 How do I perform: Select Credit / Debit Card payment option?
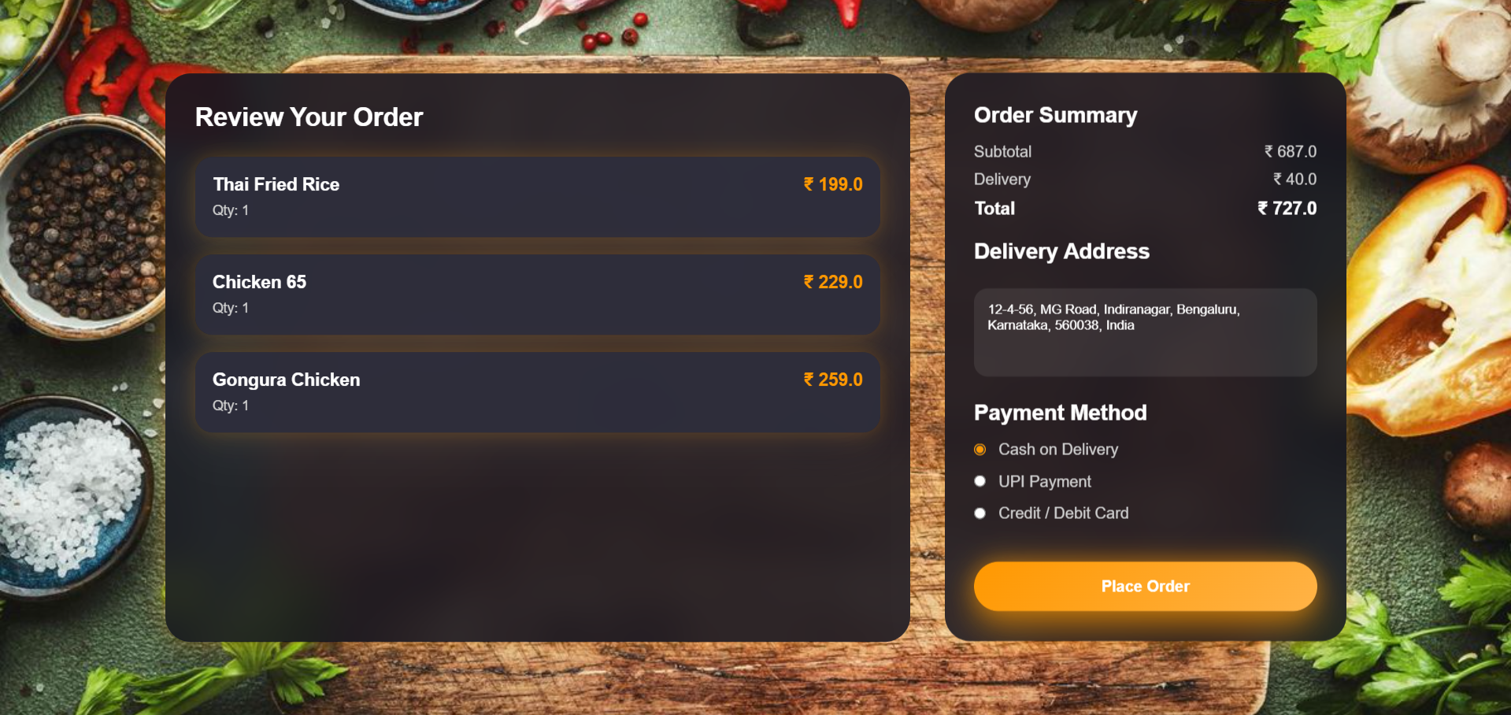(980, 513)
